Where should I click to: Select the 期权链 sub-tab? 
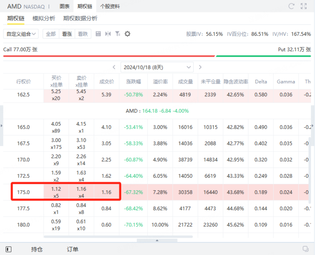pos(16,18)
